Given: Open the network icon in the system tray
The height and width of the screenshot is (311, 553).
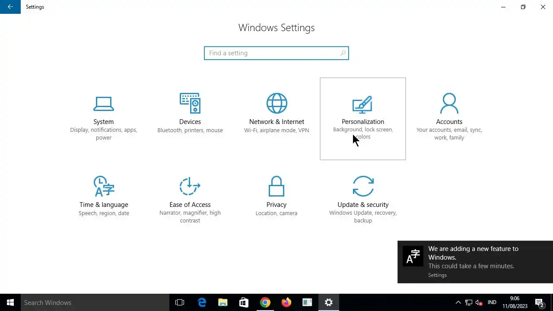Looking at the screenshot, I should click(469, 302).
